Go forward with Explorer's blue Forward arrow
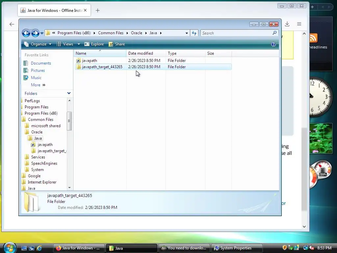Viewport: 337px width, 253px height. click(x=35, y=33)
